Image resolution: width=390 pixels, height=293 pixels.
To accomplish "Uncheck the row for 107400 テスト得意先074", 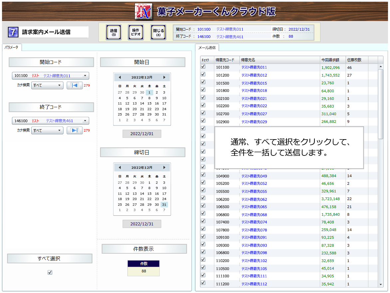I will click(203, 221).
